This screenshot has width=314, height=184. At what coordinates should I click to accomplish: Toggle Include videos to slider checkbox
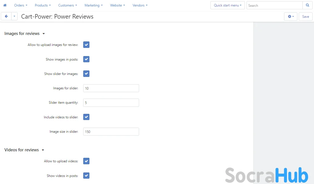point(86,117)
